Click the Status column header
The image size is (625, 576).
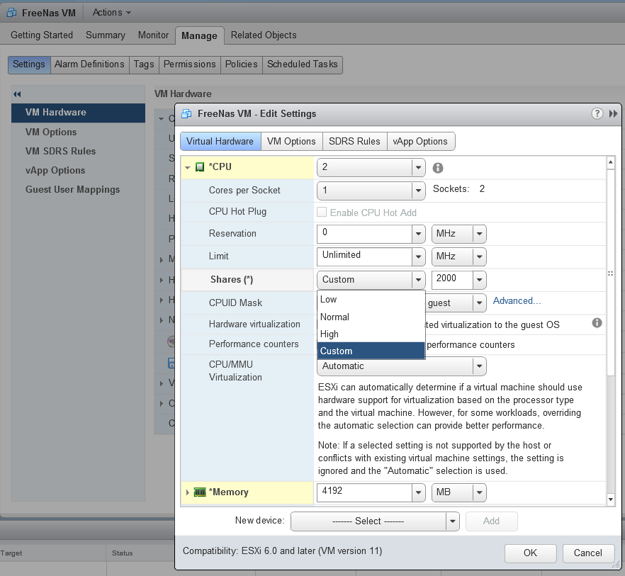[141, 553]
